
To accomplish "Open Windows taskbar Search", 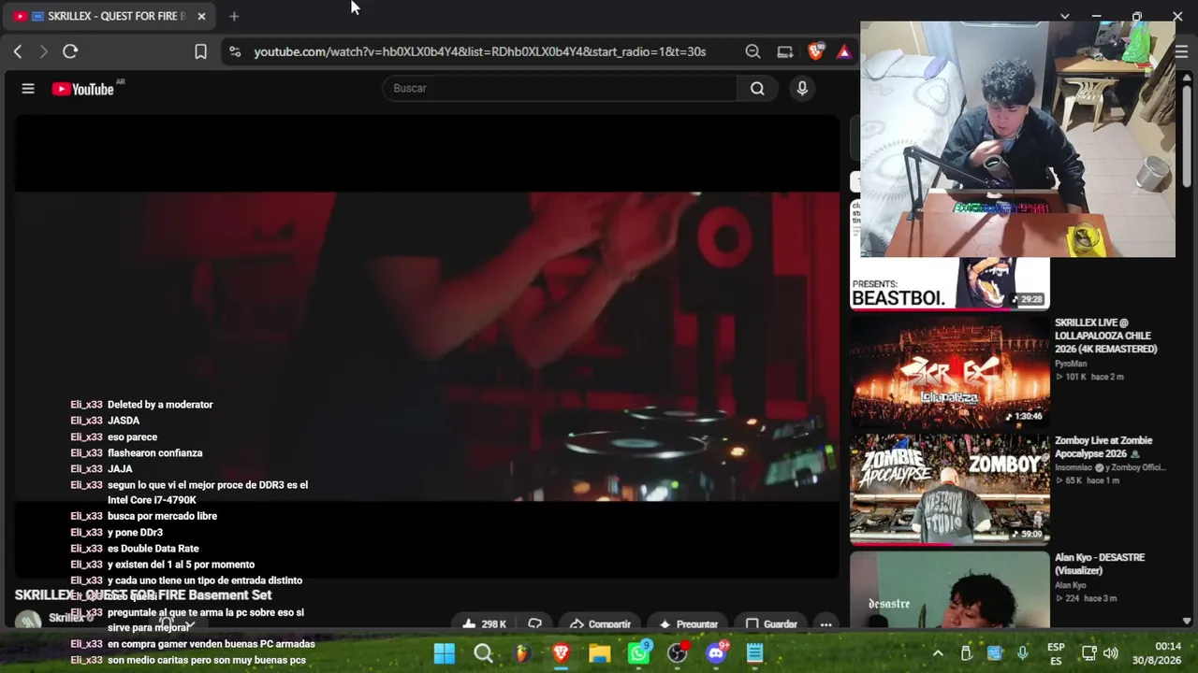I will point(483,653).
